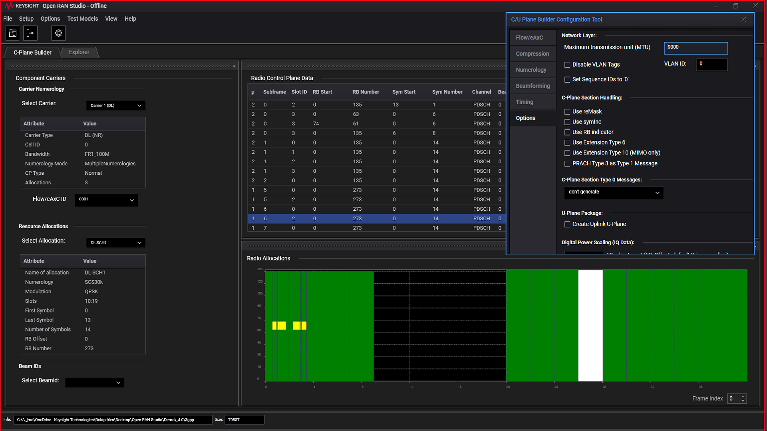Switch to the Explorer tab
767x431 pixels.
79,52
